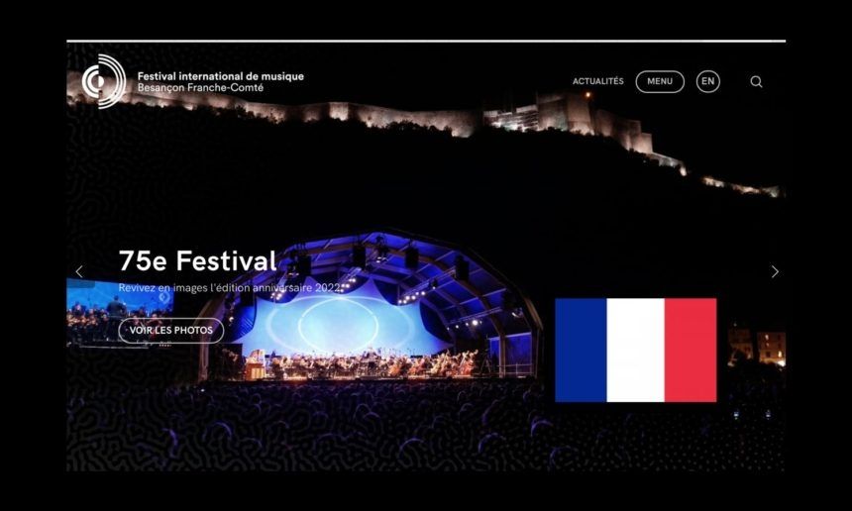The height and width of the screenshot is (511, 852).
Task: Click the red stripe of the flag
Action: 691,351
